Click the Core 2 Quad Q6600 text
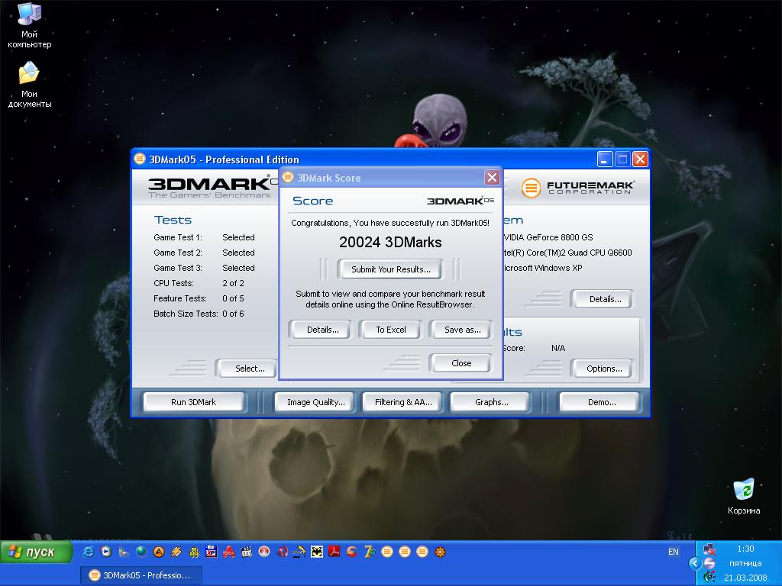The height and width of the screenshot is (586, 782). 567,253
